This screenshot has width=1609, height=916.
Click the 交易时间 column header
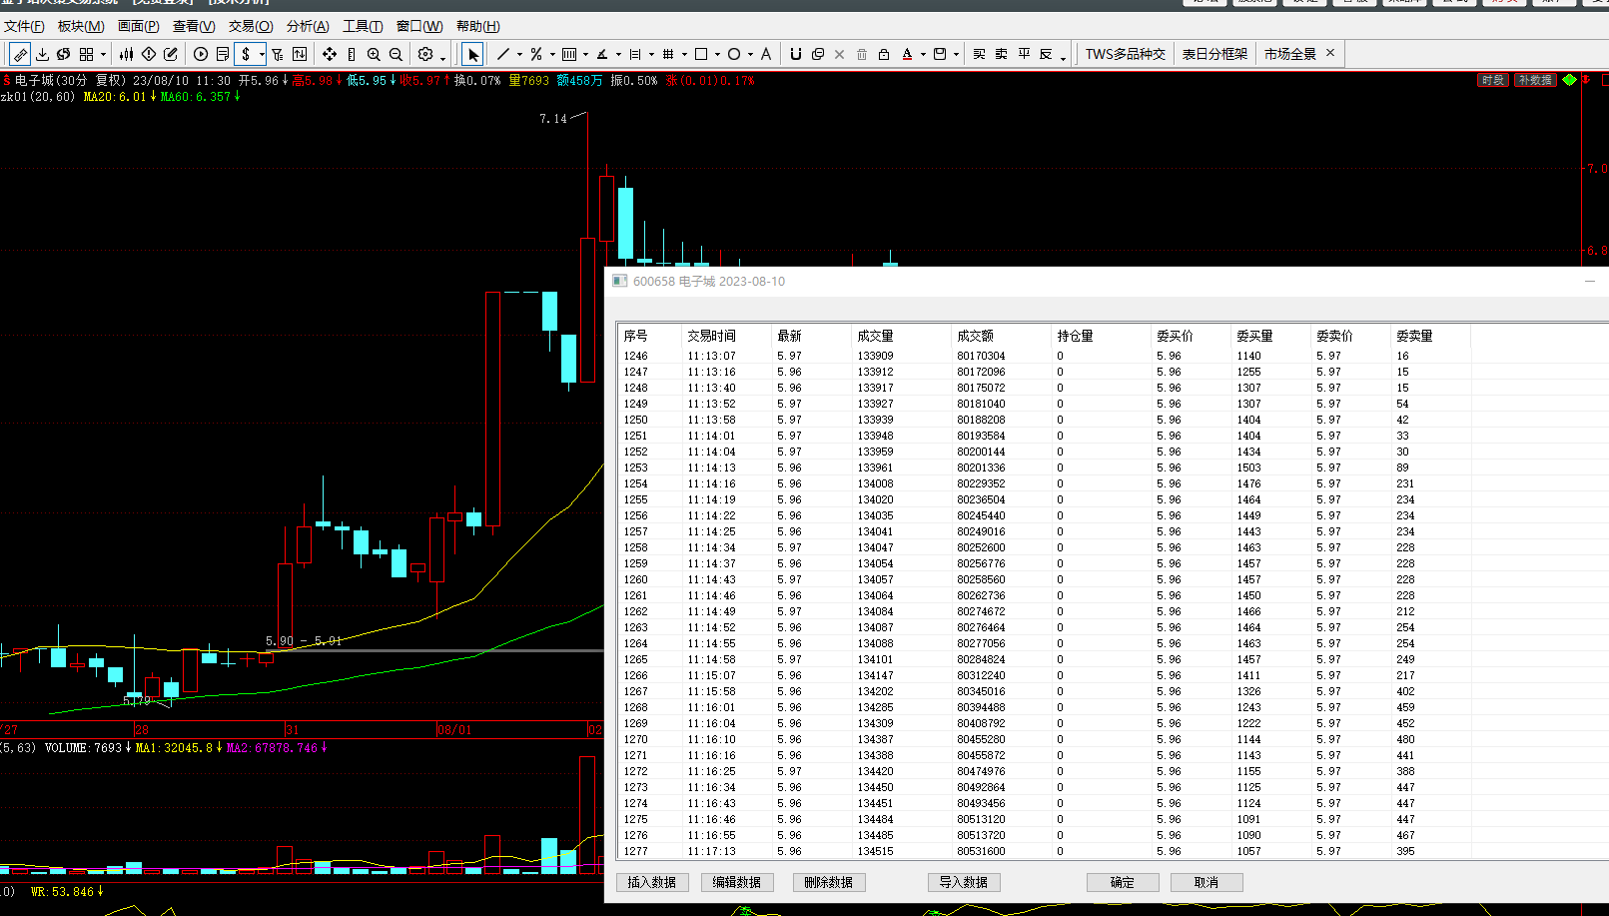[x=711, y=336]
